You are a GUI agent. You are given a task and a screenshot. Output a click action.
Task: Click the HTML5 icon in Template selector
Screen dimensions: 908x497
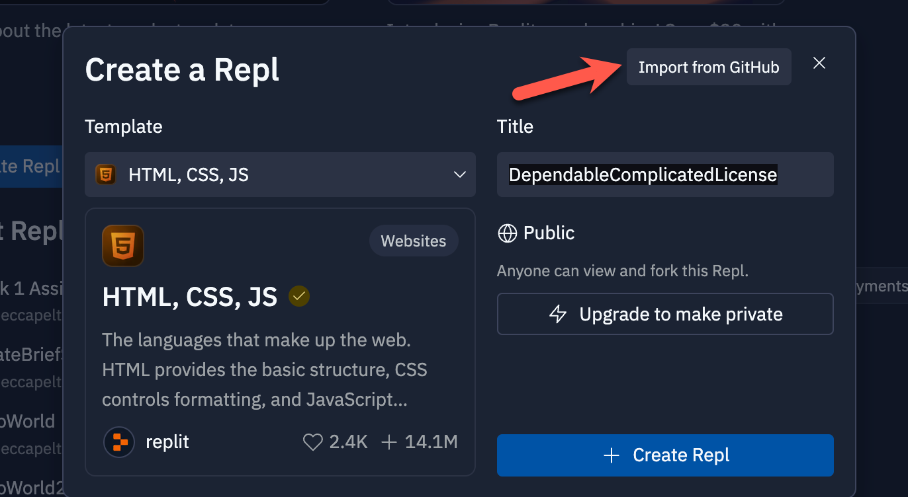tap(105, 174)
